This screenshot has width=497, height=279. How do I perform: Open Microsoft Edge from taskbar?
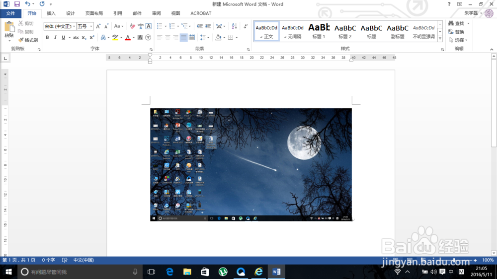coord(169,272)
